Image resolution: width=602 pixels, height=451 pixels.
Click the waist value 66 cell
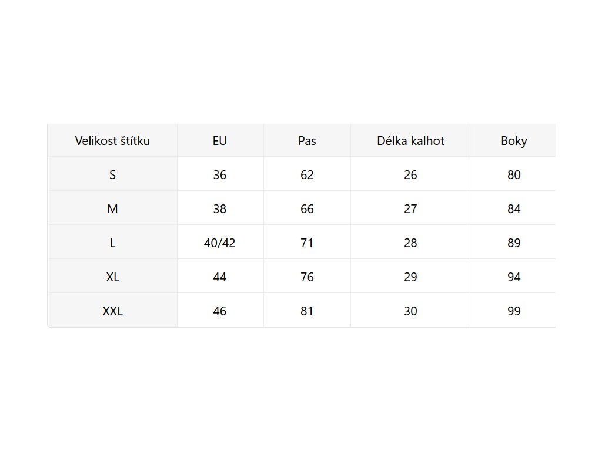pos(307,209)
